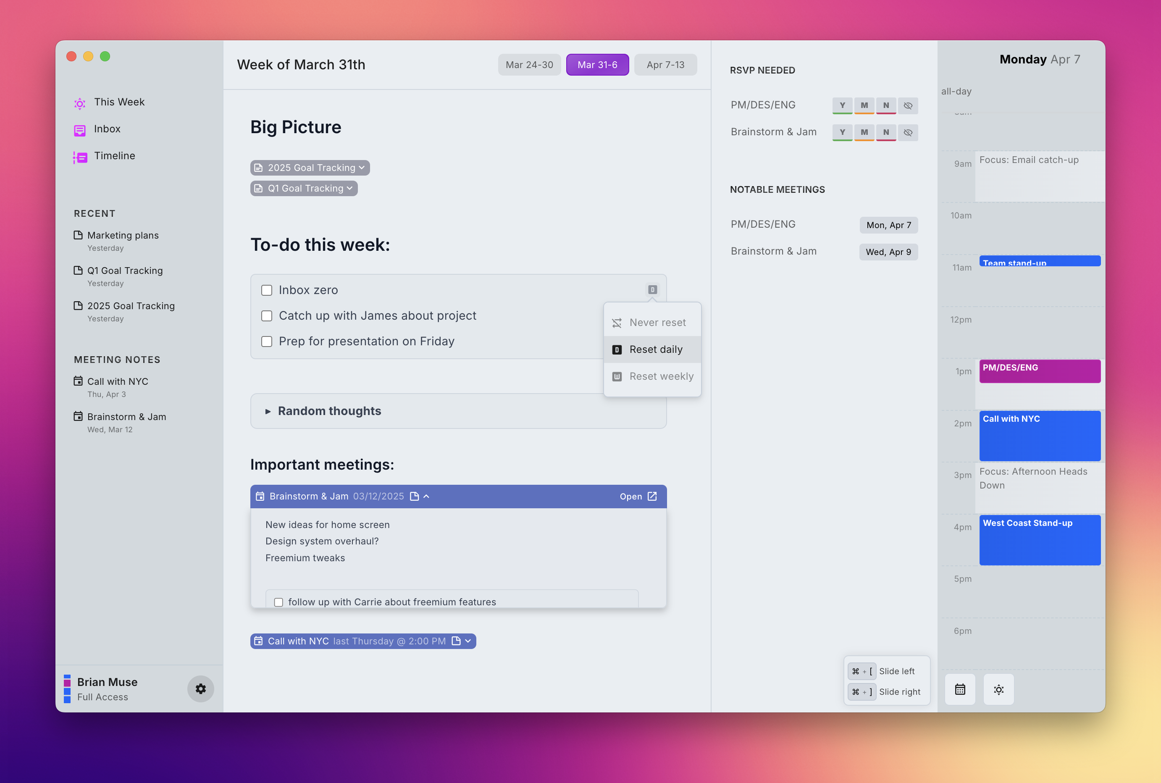Screen dimensions: 1161x783
Task: Click the daily reset badge icon on Inbox zero
Action: click(652, 289)
